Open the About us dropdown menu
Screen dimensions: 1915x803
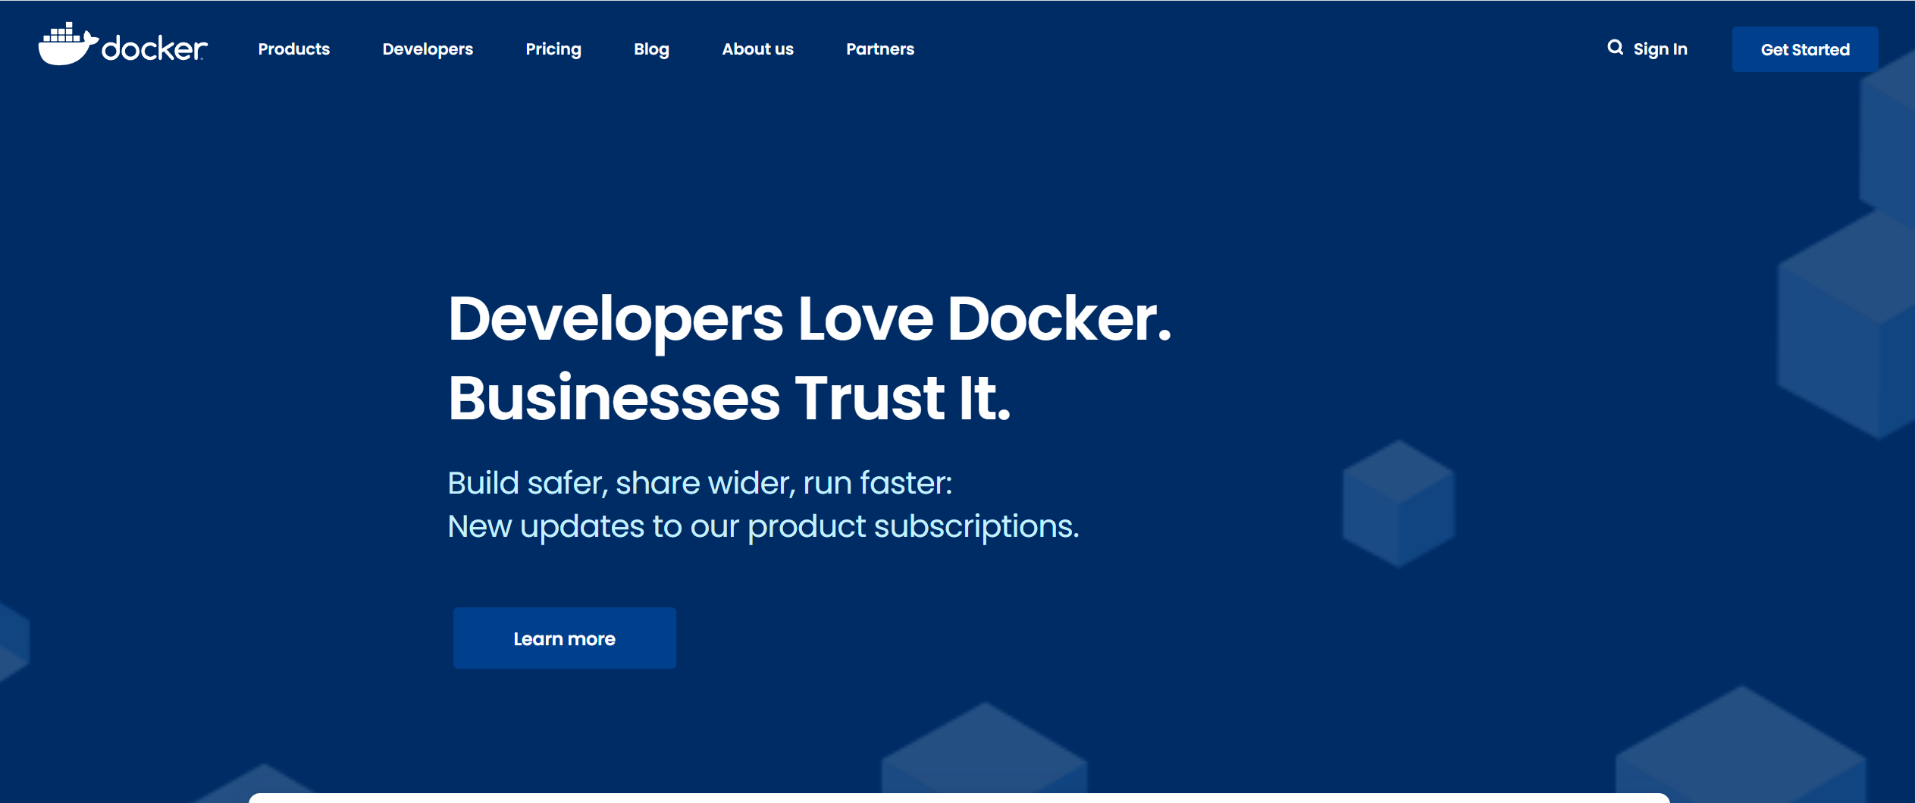point(758,49)
